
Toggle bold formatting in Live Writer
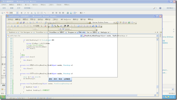21,13
